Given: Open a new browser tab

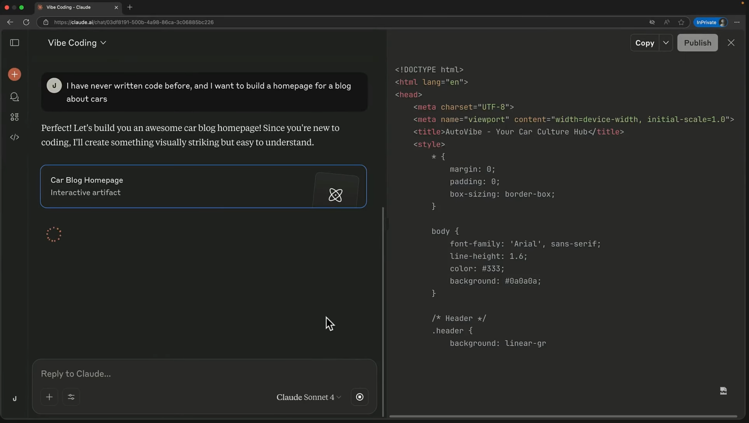Looking at the screenshot, I should (x=130, y=7).
